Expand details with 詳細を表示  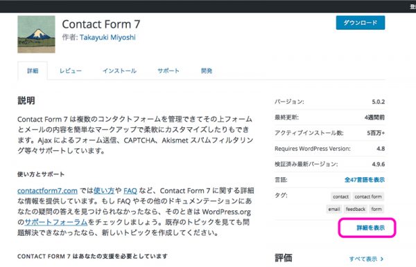[370, 228]
